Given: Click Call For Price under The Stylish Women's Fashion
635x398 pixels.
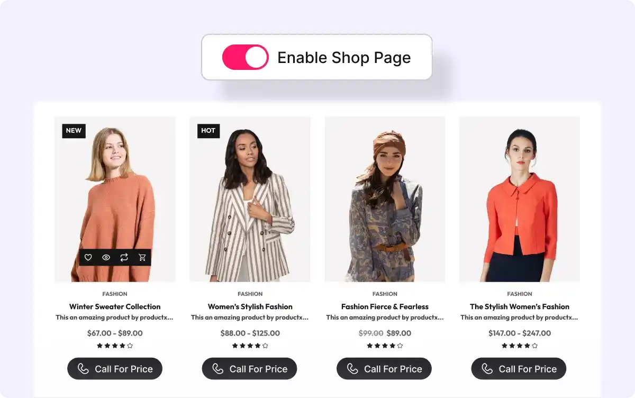Looking at the screenshot, I should click(519, 369).
